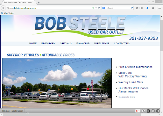163x116 pixels.
Task: Reload the page with the refresh icon
Action: 99,8
